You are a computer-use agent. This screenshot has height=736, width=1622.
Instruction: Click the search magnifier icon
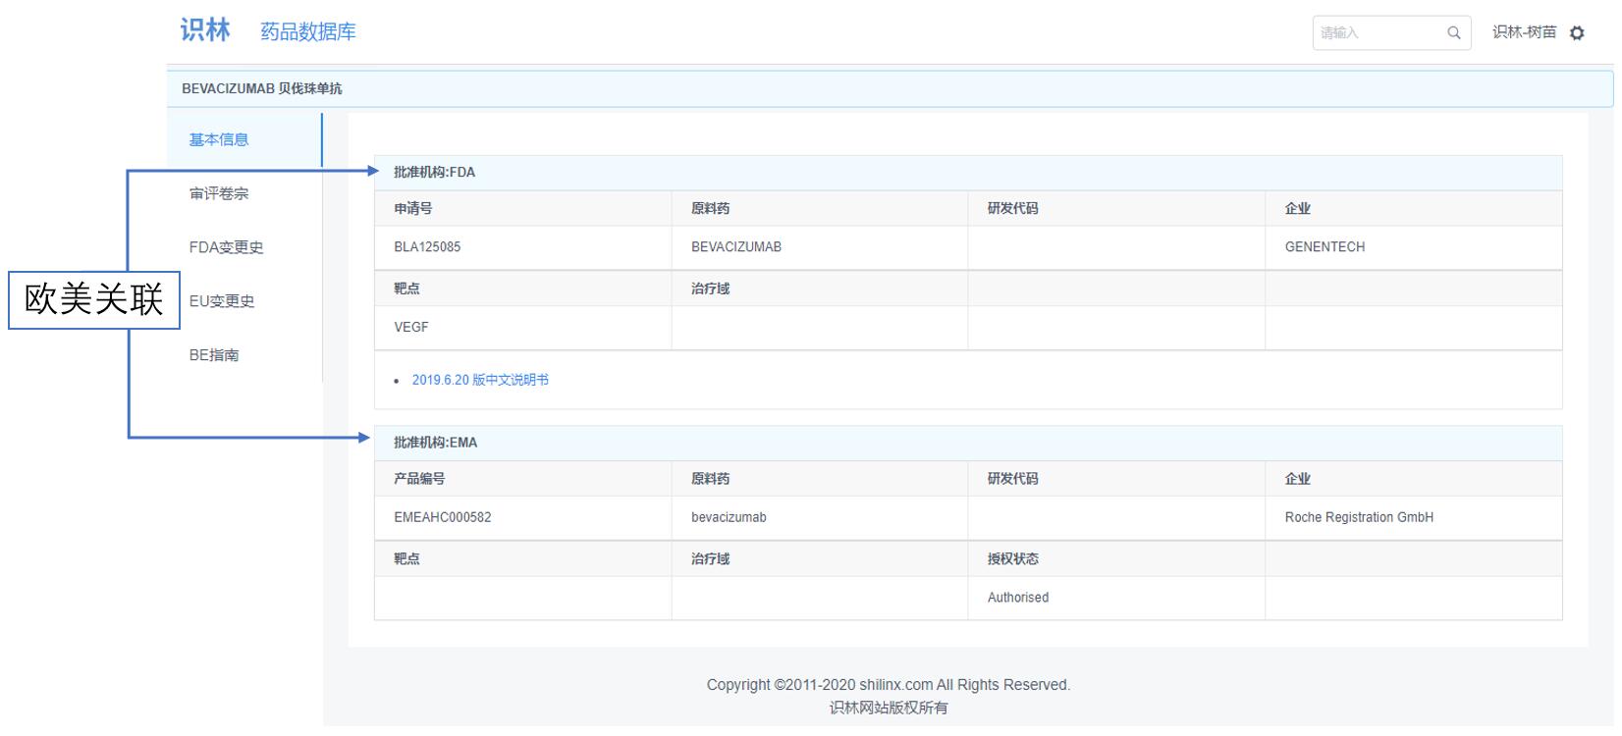[1453, 33]
